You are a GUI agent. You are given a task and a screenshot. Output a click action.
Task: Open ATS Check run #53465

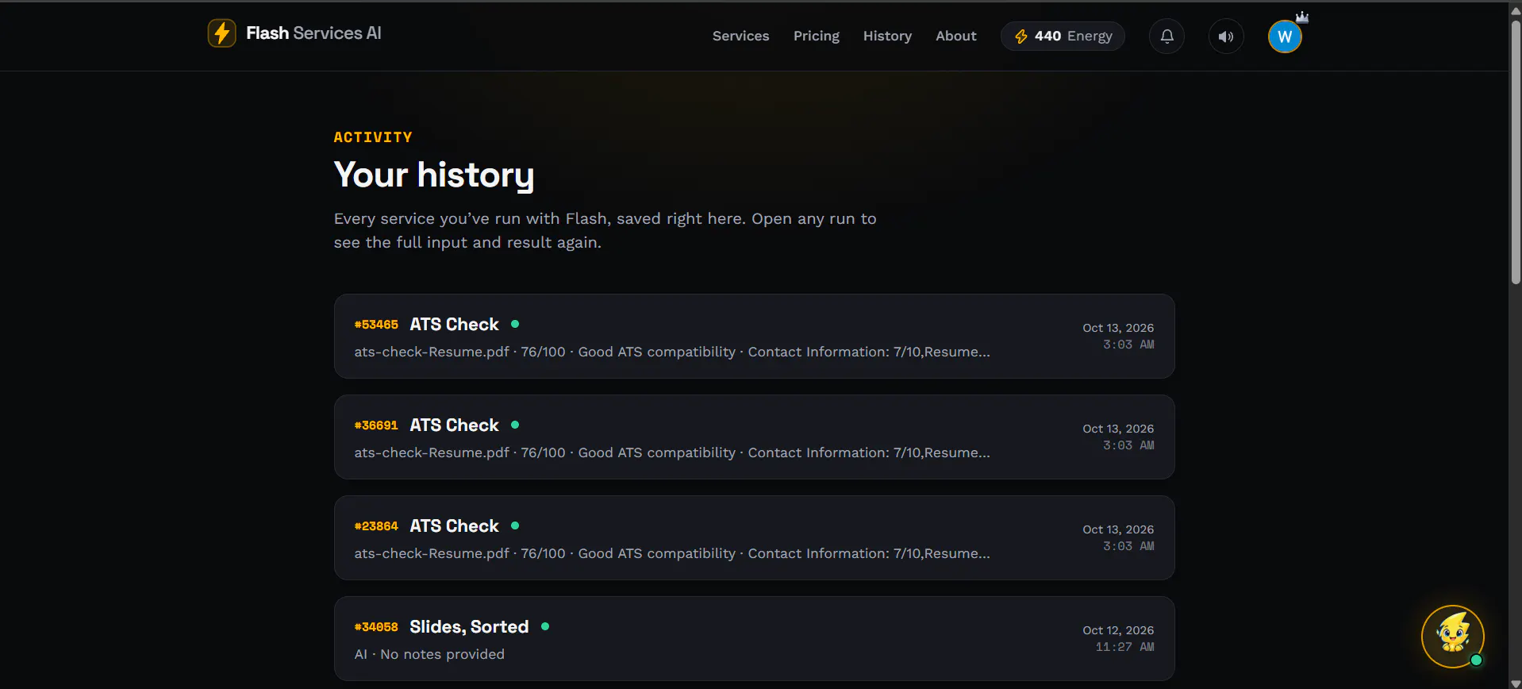pos(754,337)
